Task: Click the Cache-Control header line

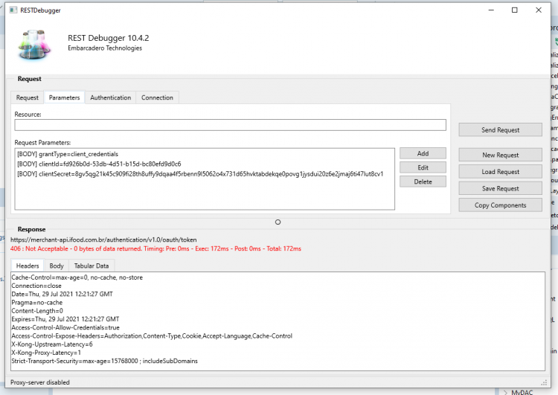Action: pyautogui.click(x=77, y=277)
